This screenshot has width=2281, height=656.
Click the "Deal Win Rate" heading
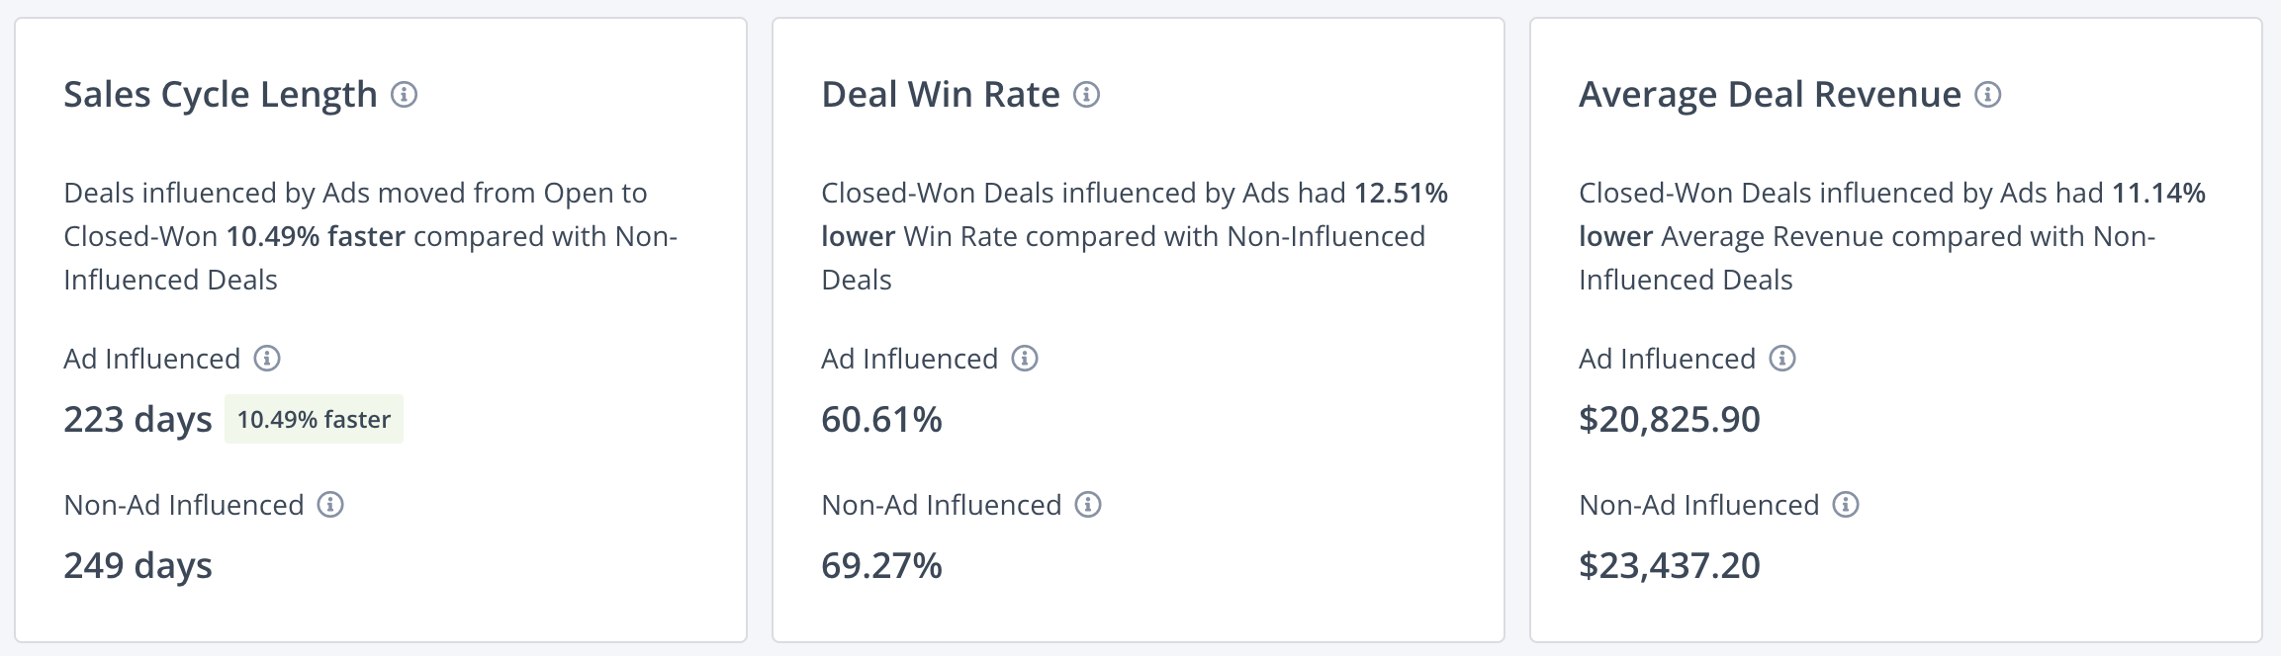940,95
